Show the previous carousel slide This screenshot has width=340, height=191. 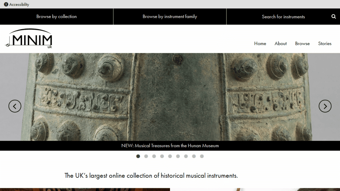coord(15,106)
